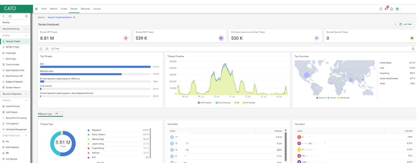Click the bookmark icon at filter bar right

click(413, 49)
